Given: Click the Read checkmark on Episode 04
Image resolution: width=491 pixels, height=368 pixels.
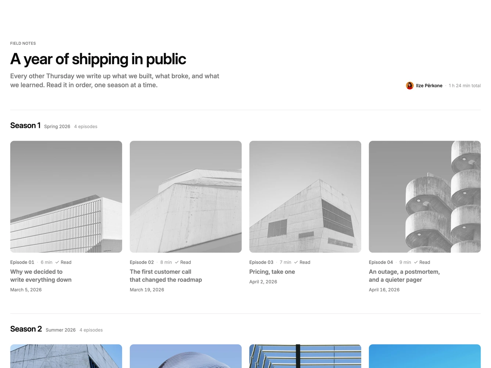Looking at the screenshot, I should 416,262.
